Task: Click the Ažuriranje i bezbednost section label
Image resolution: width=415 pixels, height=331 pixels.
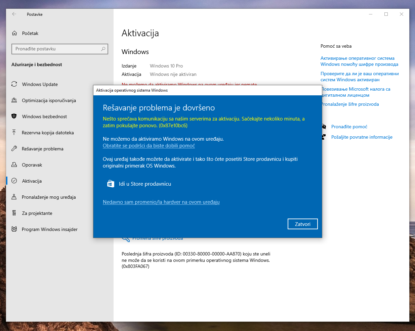Action: coord(37,64)
